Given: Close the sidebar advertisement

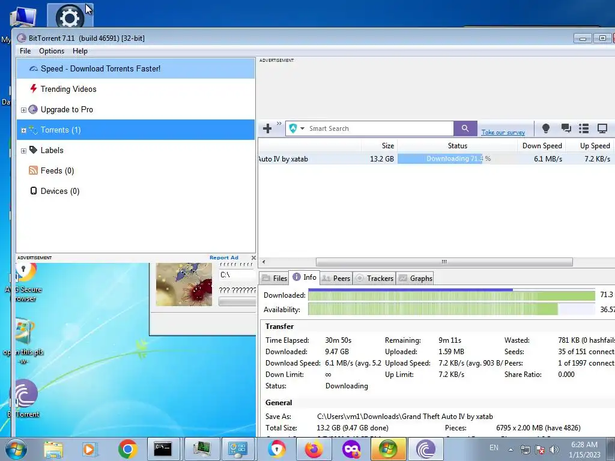Looking at the screenshot, I should 253,258.
